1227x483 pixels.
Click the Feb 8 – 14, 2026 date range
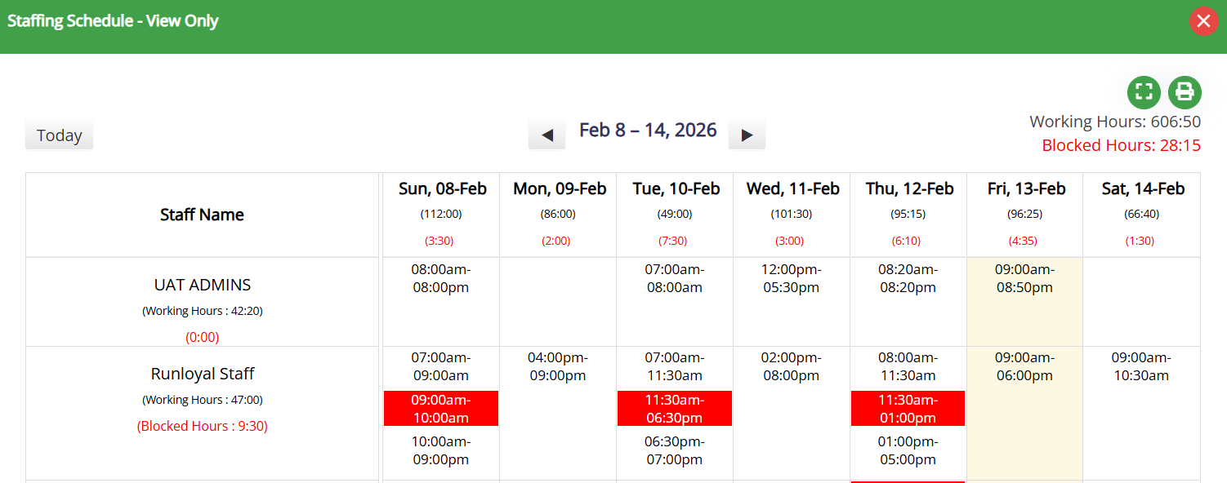coord(648,131)
